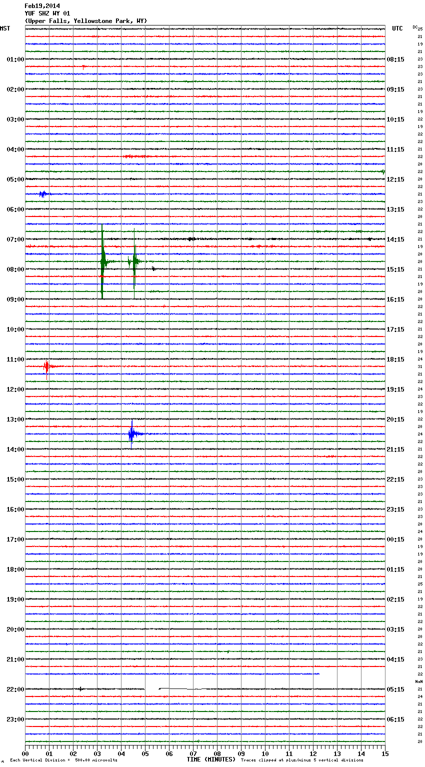Select the 18:00 MST row label

[15, 569]
